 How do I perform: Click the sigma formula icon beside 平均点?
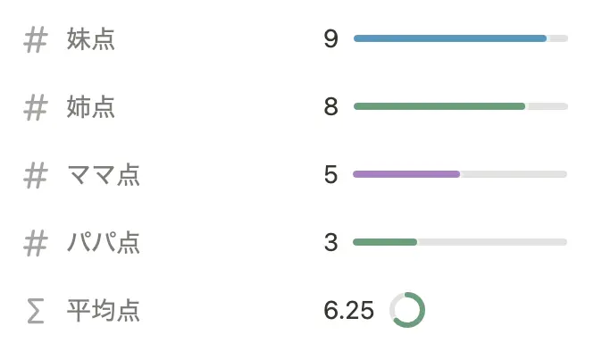36,311
